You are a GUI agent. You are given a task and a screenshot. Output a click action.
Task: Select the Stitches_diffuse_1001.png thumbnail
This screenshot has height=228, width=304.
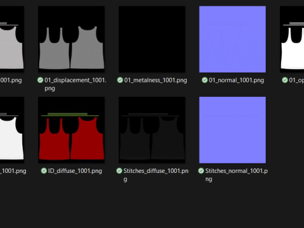[152, 130]
